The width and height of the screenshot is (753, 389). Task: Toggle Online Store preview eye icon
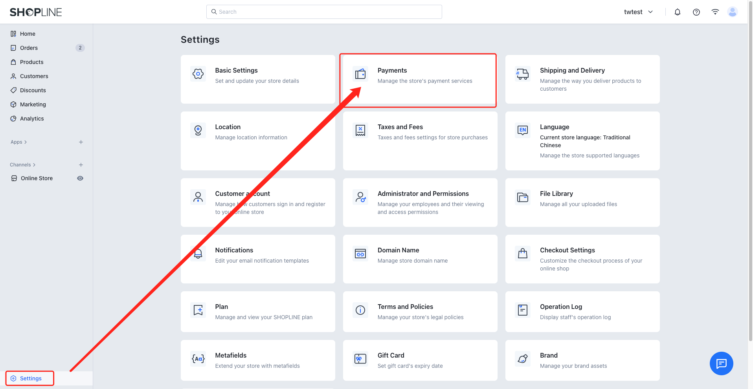click(x=80, y=178)
